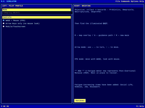Click the M.E. SIMULATOR title
This screenshot has width=145, height=108.
click(x=9, y=1)
